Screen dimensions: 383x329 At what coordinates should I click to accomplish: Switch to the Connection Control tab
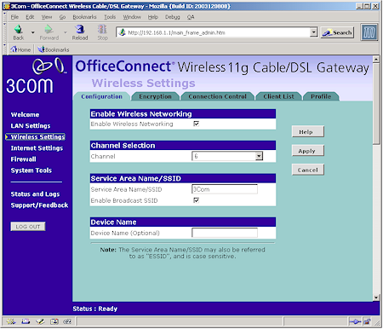click(x=217, y=96)
